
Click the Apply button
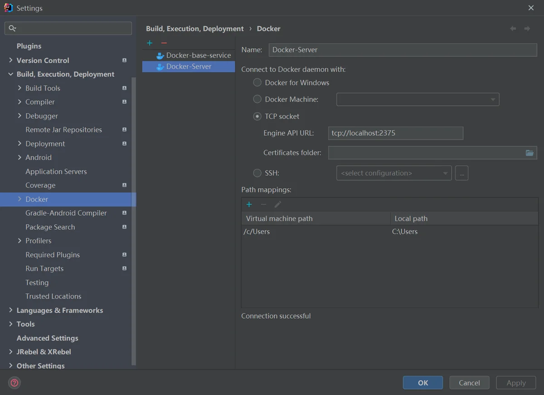point(516,383)
